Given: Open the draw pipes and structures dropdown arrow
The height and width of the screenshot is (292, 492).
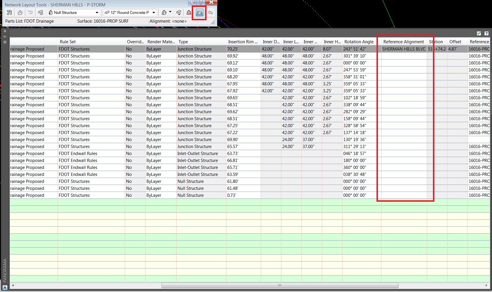Looking at the screenshot, I should 170,12.
